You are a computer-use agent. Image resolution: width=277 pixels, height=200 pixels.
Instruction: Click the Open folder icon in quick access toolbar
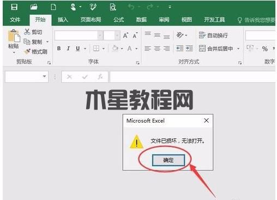point(34,7)
